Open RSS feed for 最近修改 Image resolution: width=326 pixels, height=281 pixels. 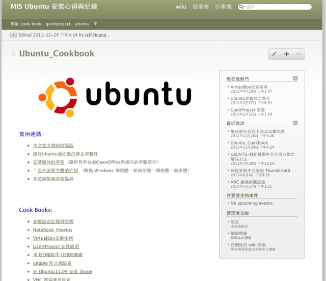coord(295,123)
